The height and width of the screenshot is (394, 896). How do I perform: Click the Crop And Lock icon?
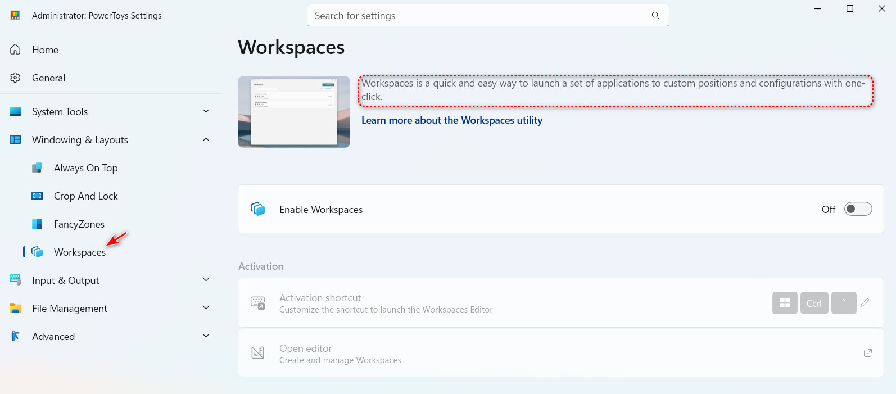point(37,196)
